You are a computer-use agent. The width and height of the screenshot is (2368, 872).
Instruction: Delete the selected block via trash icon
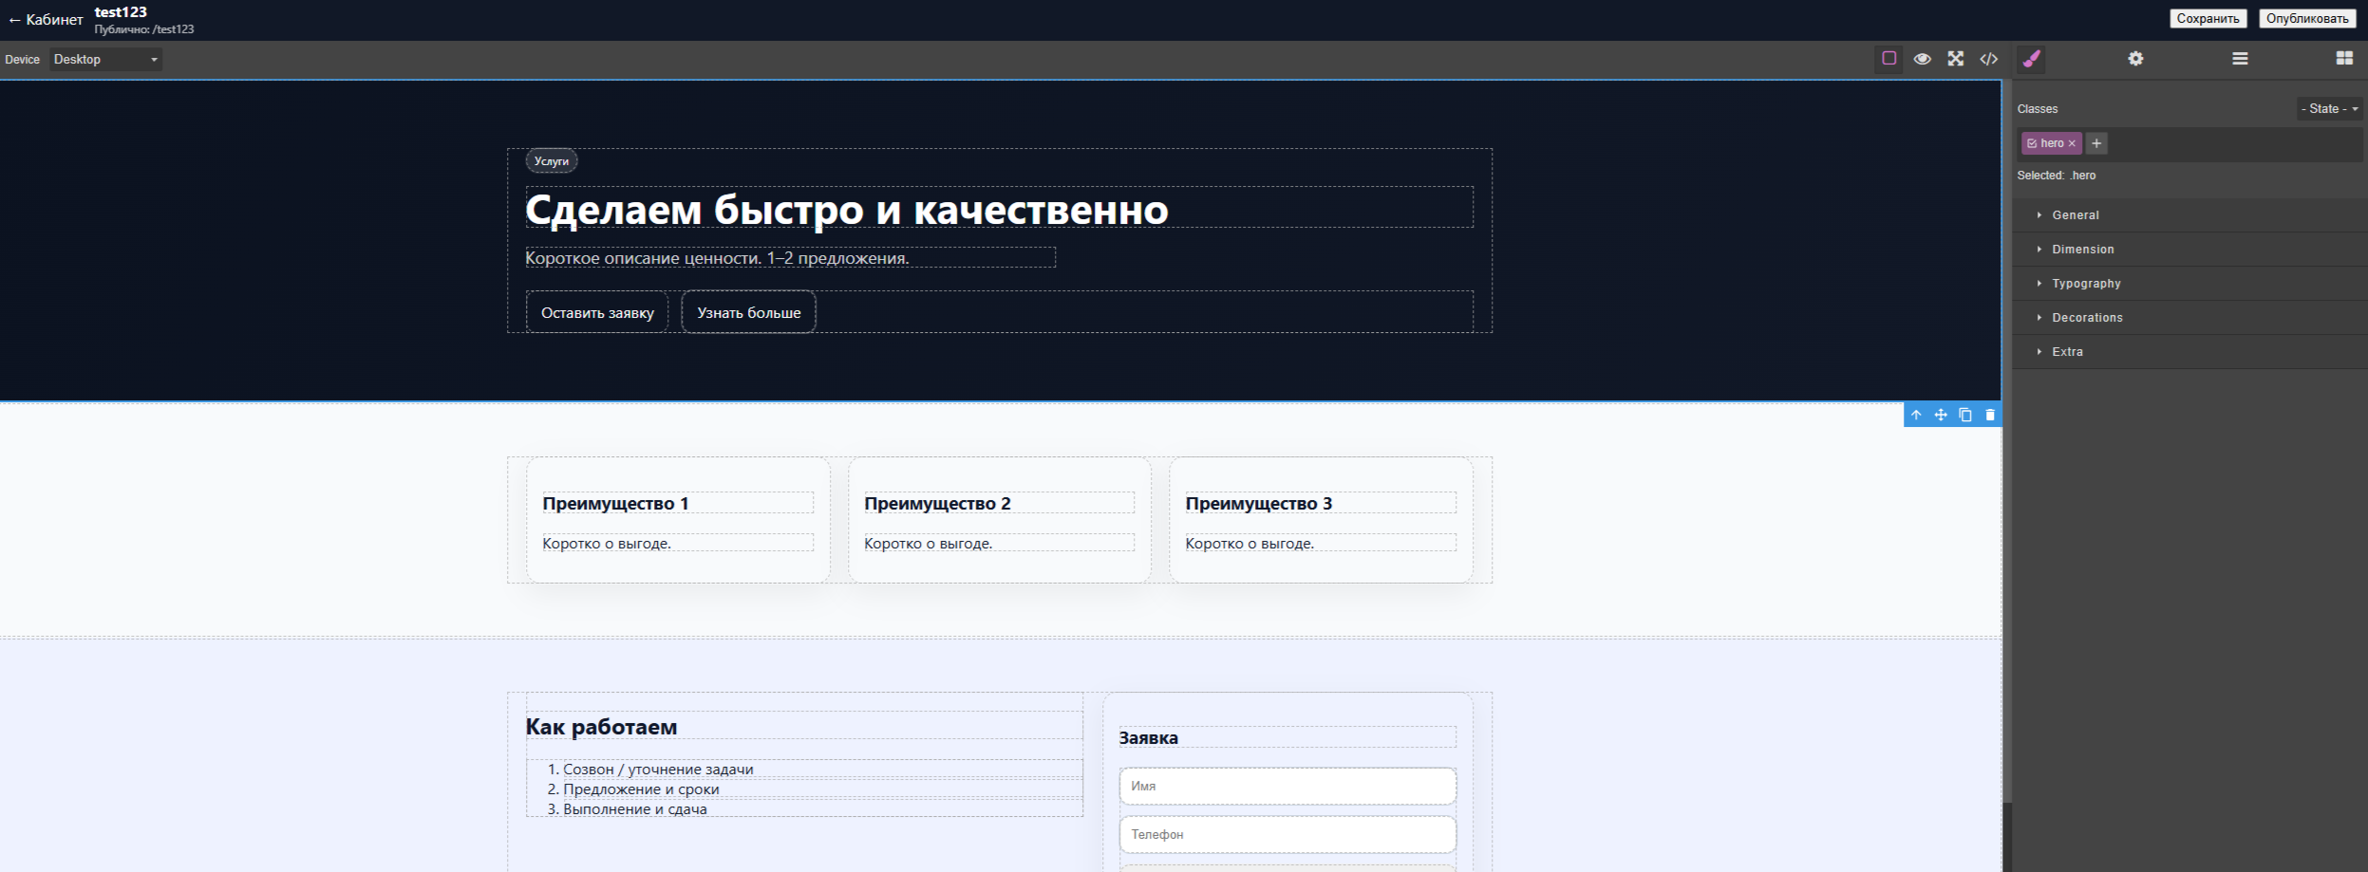coord(1990,415)
